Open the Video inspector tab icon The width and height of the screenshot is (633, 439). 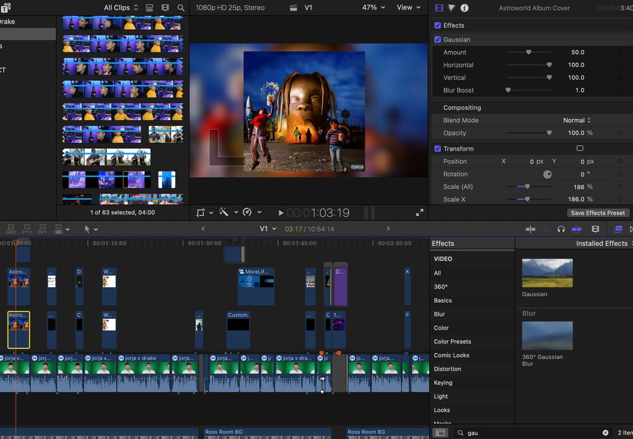coord(439,8)
